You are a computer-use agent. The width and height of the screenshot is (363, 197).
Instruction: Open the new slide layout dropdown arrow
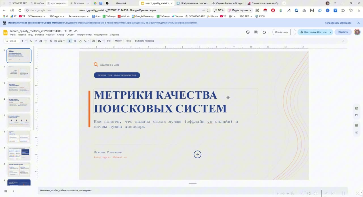click(26, 41)
